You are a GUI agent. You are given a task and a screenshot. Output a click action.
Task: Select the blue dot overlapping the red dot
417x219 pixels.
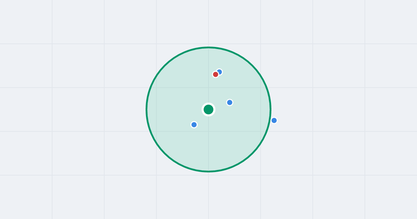pos(220,72)
